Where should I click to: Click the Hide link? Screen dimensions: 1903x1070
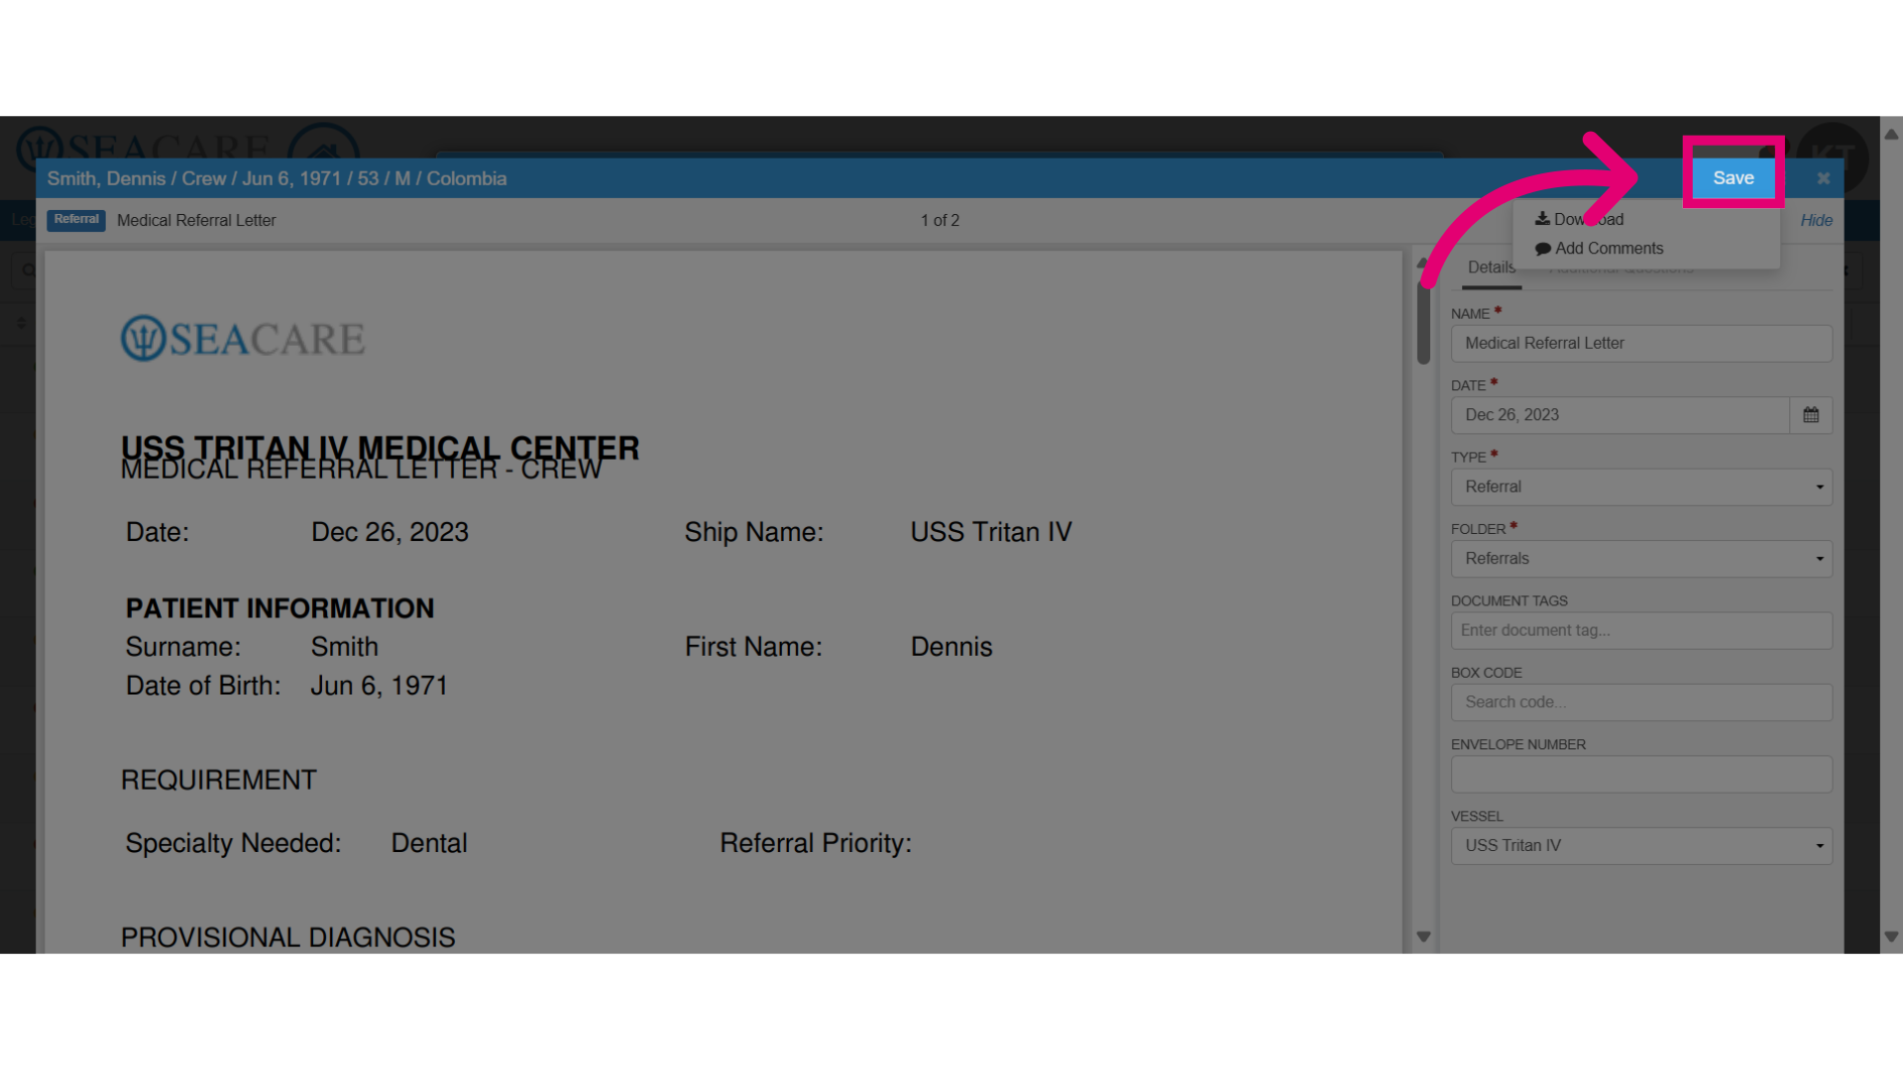point(1816,220)
